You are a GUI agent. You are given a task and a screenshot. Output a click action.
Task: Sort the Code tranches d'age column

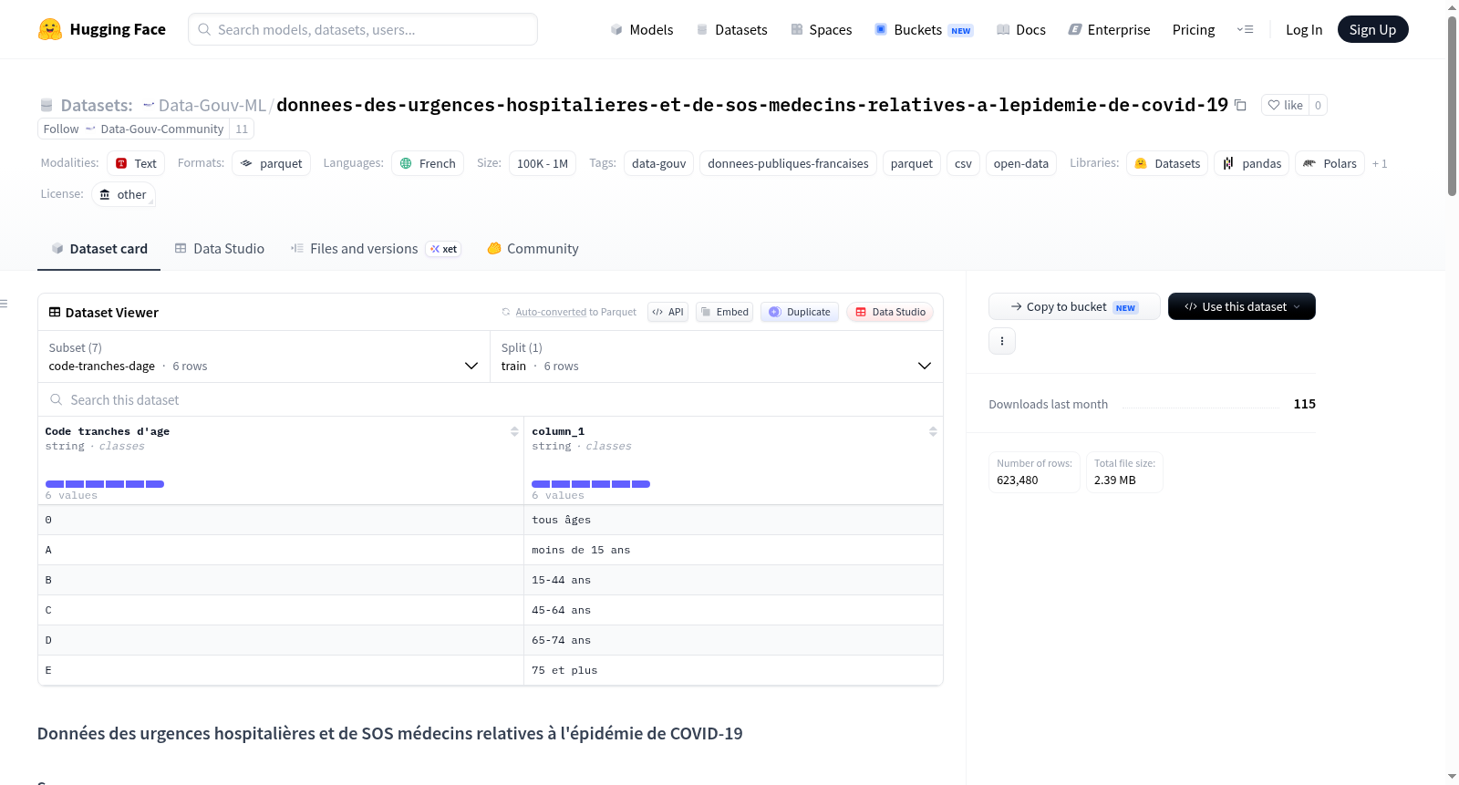(x=514, y=431)
